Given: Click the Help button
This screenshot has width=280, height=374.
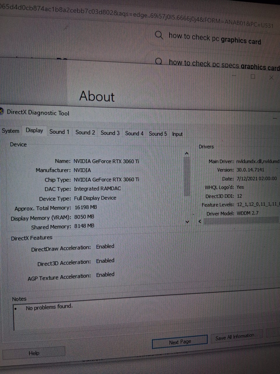Looking at the screenshot, I should [34, 353].
